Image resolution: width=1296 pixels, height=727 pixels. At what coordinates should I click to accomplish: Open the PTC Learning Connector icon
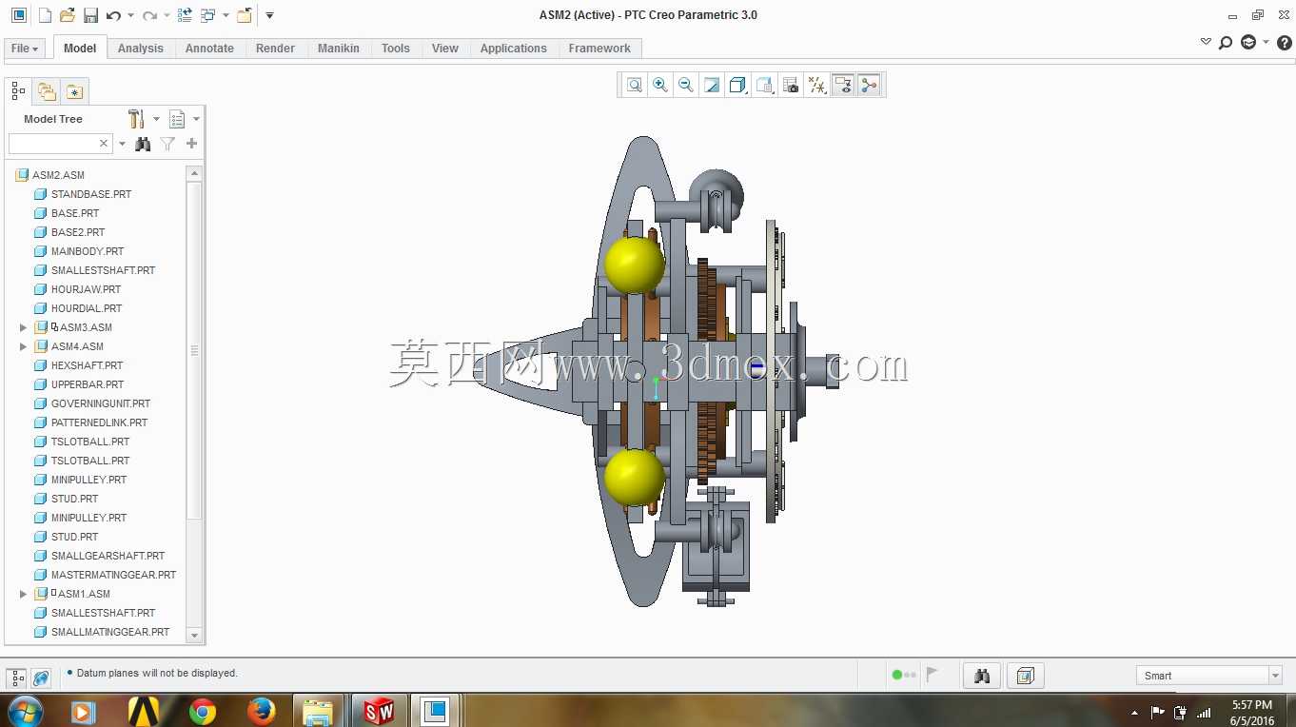click(1248, 43)
